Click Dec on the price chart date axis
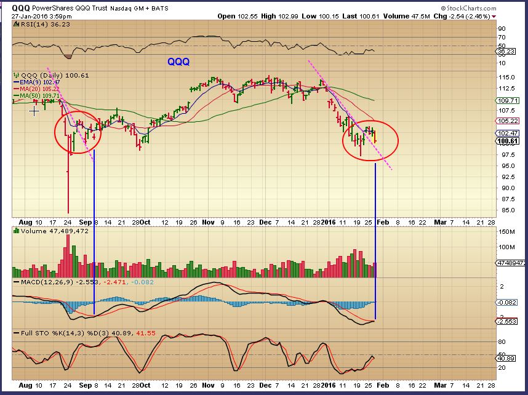 point(265,222)
